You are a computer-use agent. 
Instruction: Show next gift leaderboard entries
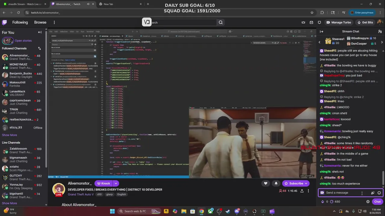(x=382, y=42)
